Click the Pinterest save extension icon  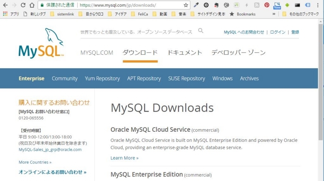pyautogui.click(x=267, y=5)
